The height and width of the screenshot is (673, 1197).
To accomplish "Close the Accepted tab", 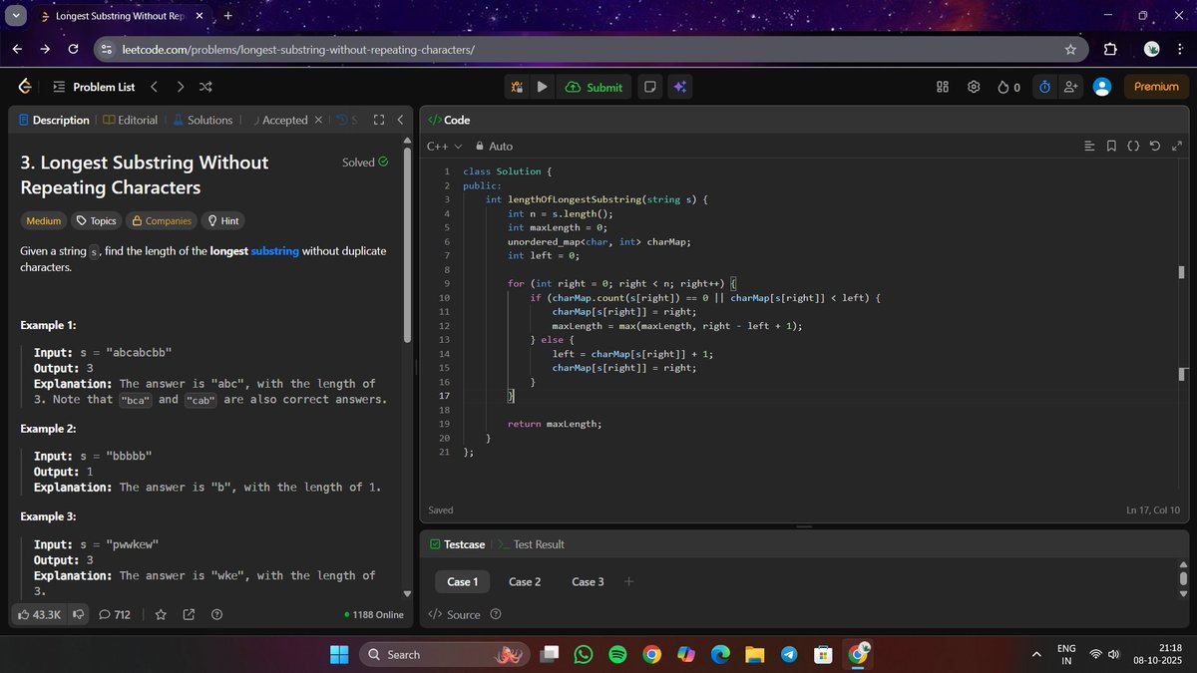I will tap(318, 120).
